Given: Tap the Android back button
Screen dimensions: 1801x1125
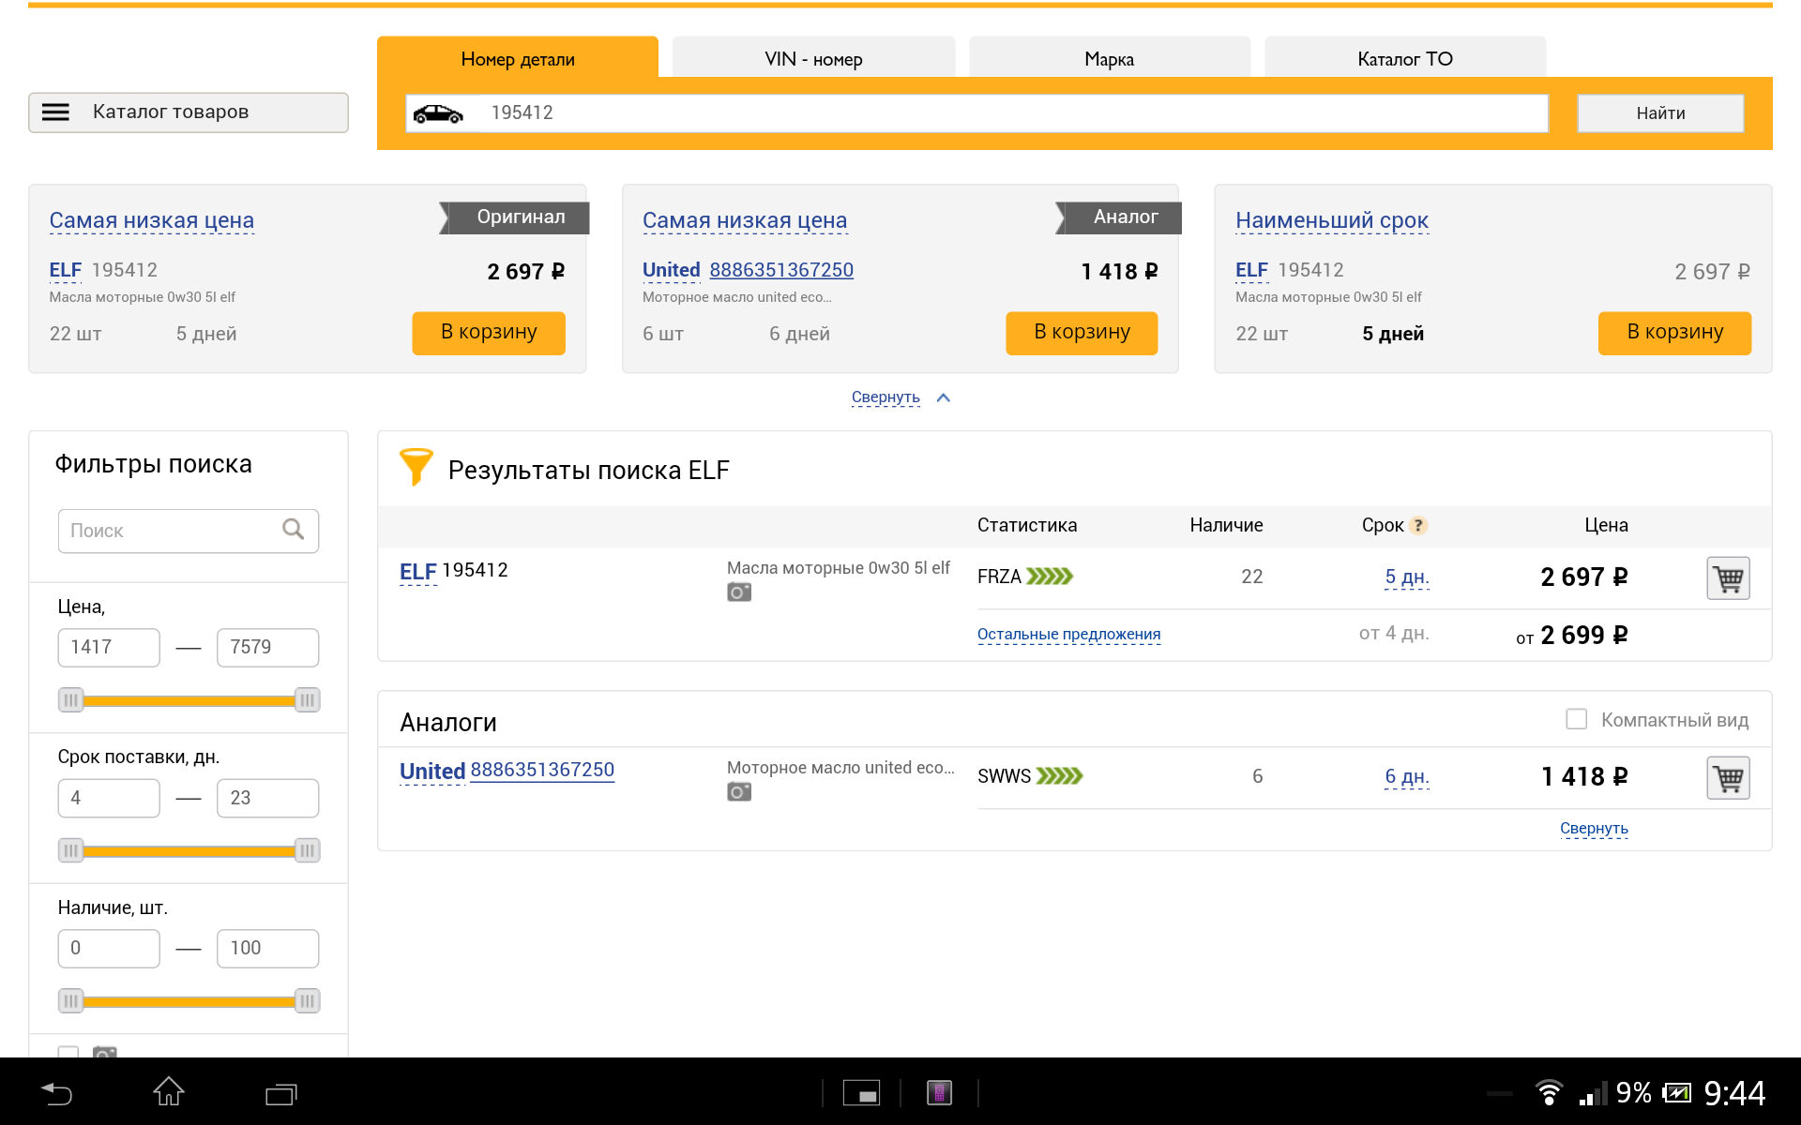Looking at the screenshot, I should tap(56, 1092).
